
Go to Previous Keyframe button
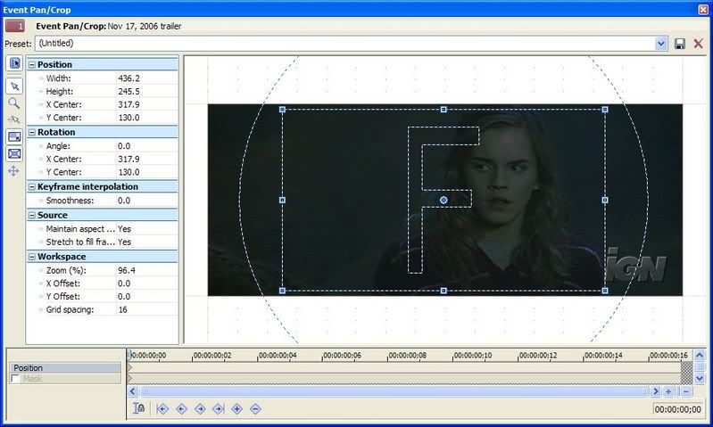(181, 409)
